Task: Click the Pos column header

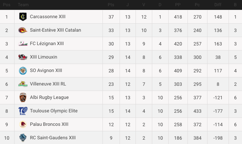Action: coord(7,5)
